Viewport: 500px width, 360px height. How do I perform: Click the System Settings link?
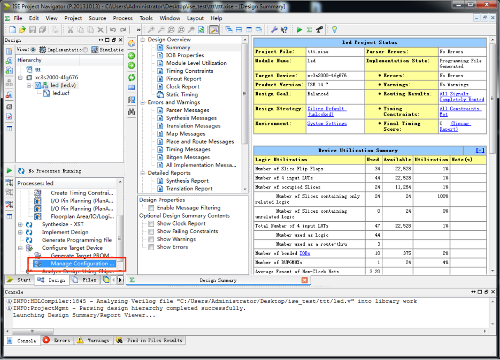[327, 124]
